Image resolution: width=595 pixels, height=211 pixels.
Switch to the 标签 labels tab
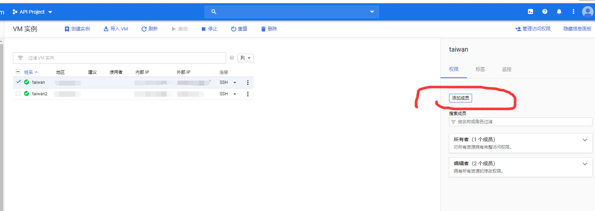point(480,69)
